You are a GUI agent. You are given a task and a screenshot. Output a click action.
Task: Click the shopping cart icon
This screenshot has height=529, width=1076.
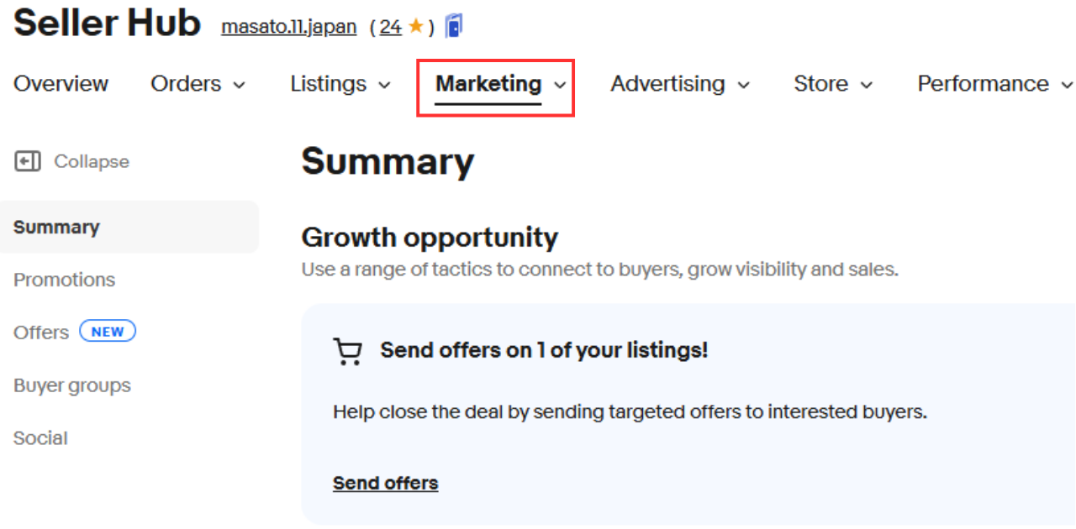(347, 351)
